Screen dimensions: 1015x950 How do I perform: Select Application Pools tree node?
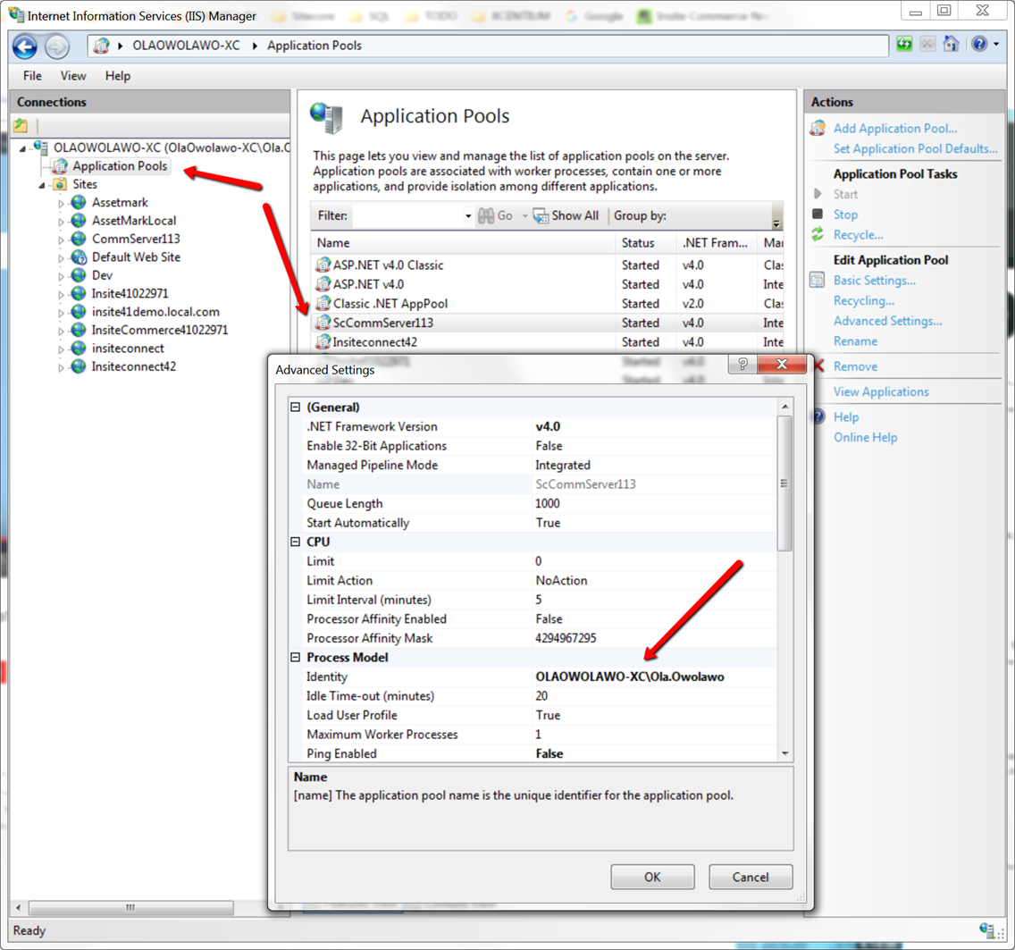click(x=120, y=165)
